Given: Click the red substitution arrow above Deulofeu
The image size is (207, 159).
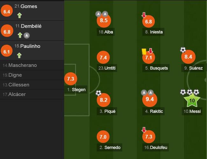Looking at the screenshot, I should pos(144,130).
